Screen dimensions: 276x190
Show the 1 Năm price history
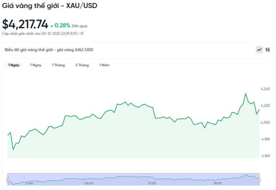point(104,65)
